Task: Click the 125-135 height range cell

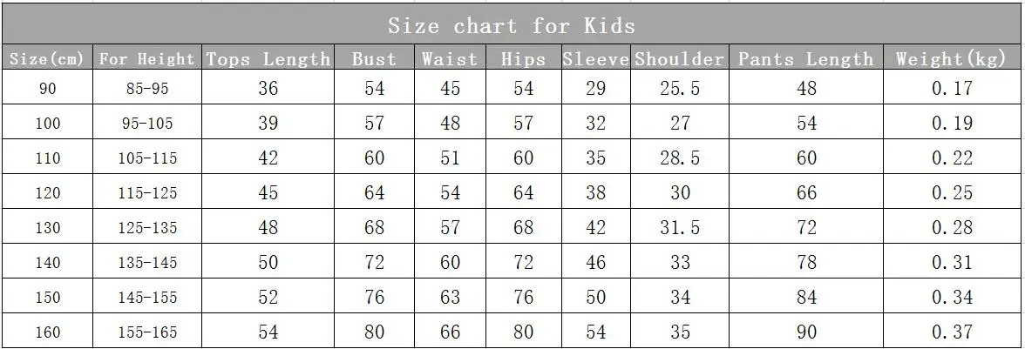Action: (x=147, y=228)
